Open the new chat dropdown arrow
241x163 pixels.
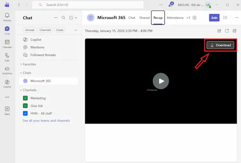(x=76, y=18)
